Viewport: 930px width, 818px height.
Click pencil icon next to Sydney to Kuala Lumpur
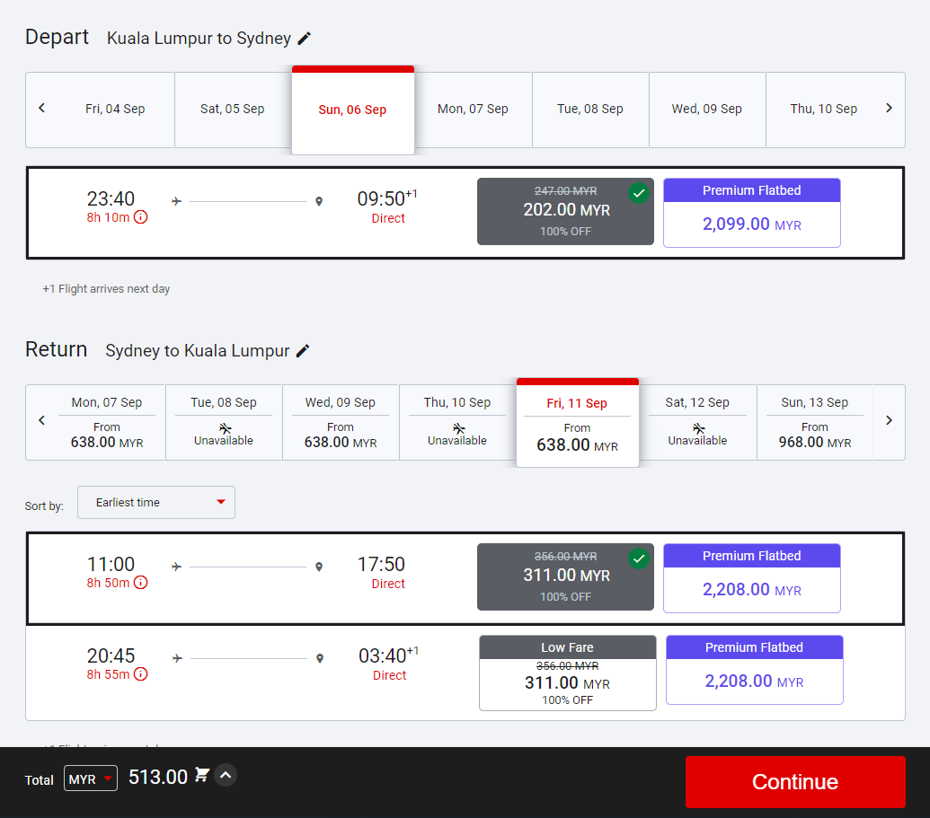[303, 351]
